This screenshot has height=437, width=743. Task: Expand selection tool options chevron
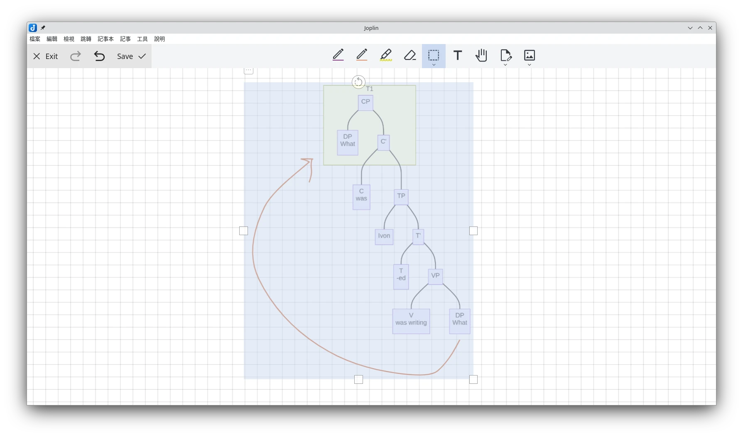point(434,65)
